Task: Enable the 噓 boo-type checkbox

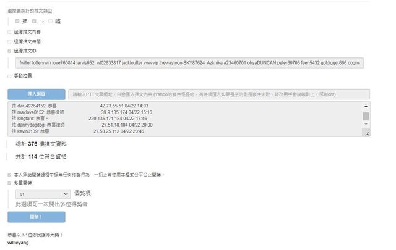Action: [x=51, y=22]
